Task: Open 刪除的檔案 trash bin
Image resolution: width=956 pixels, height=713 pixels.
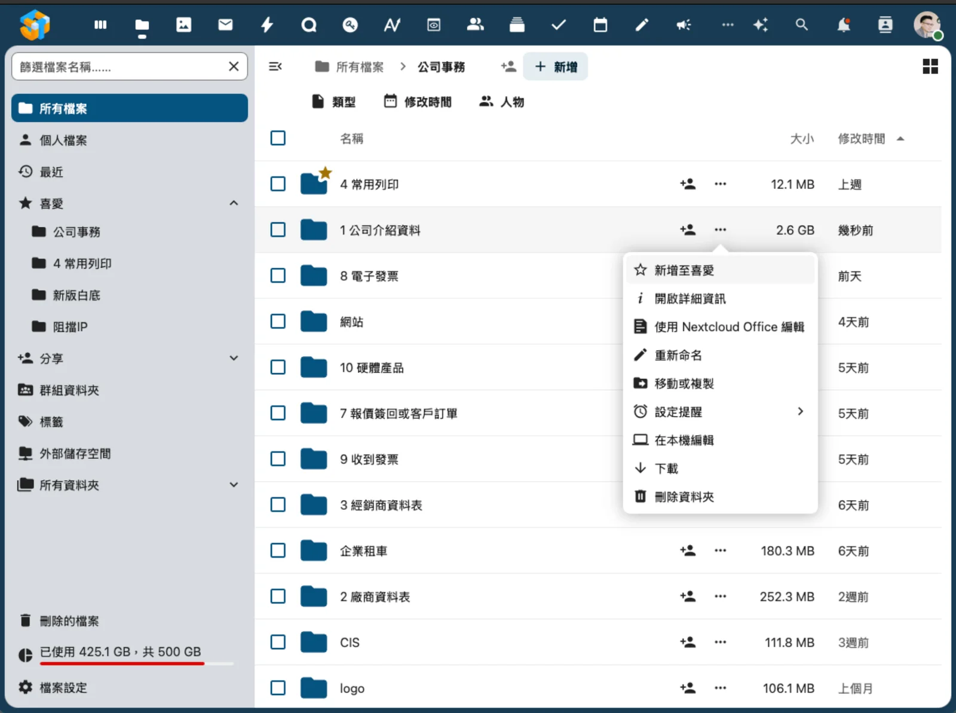Action: (x=130, y=621)
